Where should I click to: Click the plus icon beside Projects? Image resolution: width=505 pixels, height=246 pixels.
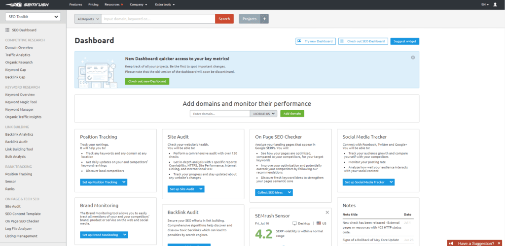point(265,19)
